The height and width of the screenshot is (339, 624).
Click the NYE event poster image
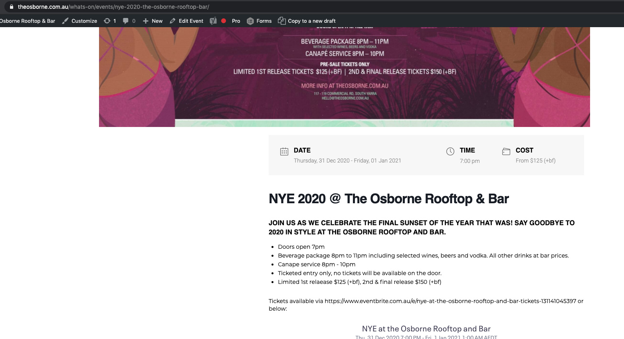point(345,77)
